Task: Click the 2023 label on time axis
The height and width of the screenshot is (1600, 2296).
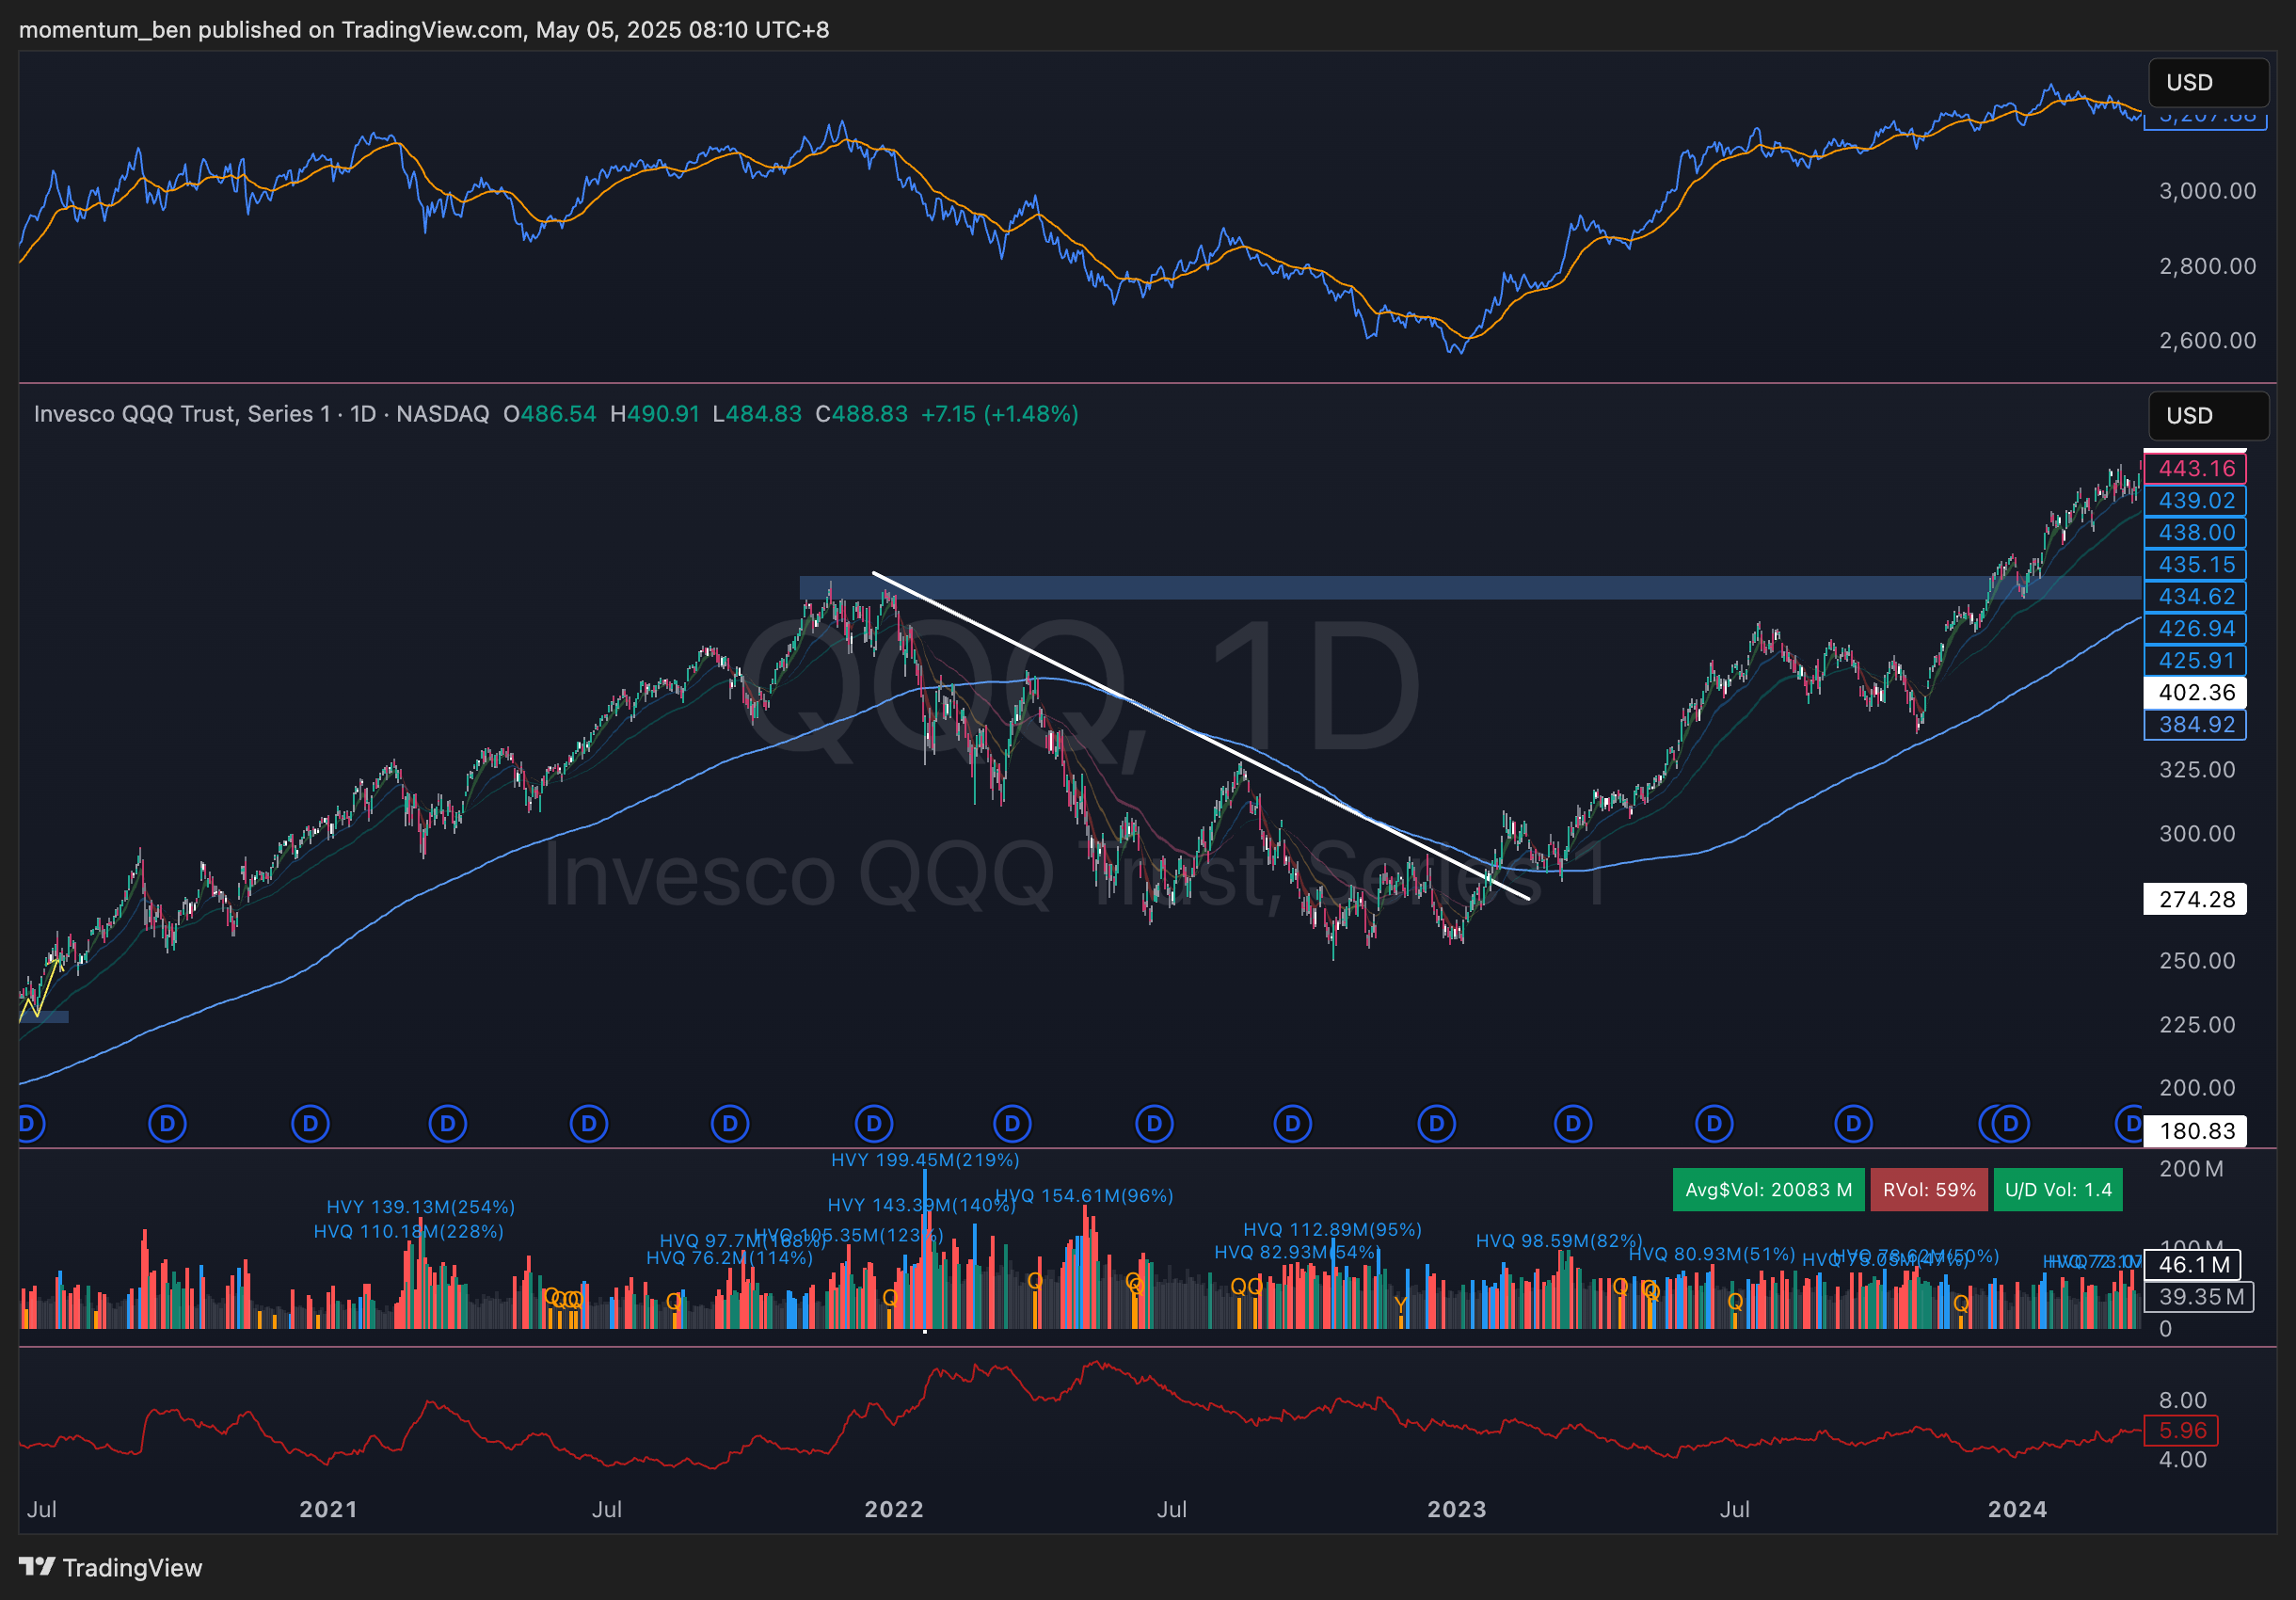Action: point(1456,1509)
